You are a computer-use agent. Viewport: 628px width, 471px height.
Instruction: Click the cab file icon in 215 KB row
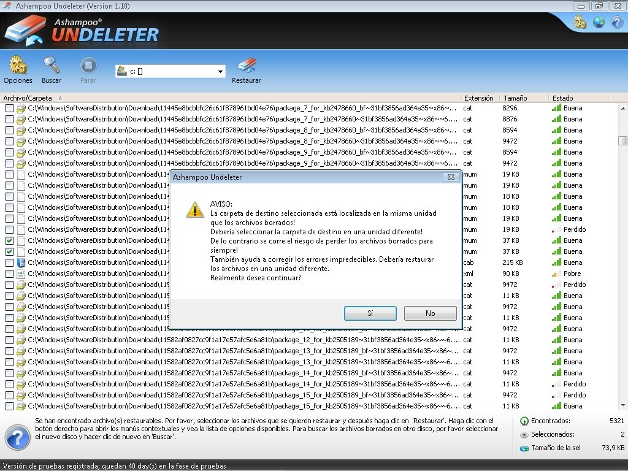21,262
